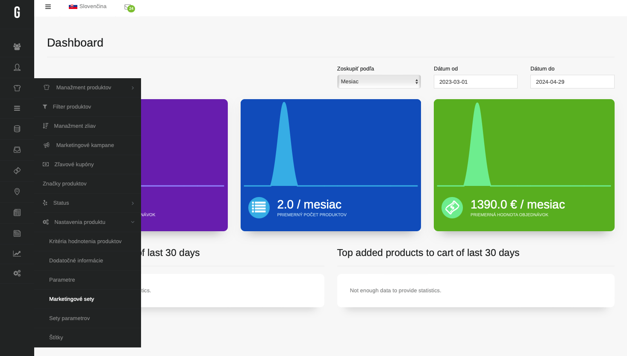Toggle the hamburger menu in top bar
The height and width of the screenshot is (356, 627).
[x=48, y=6]
